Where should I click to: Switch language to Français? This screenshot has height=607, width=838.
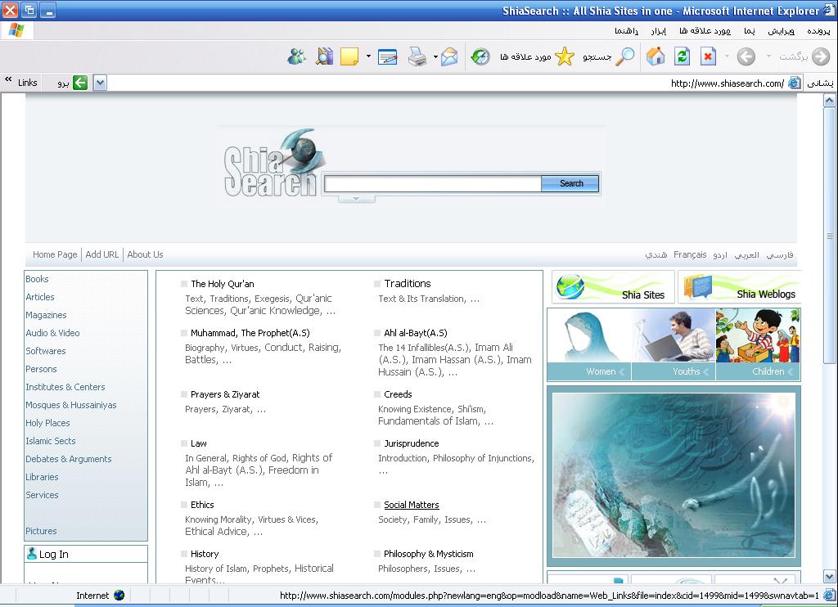click(690, 254)
